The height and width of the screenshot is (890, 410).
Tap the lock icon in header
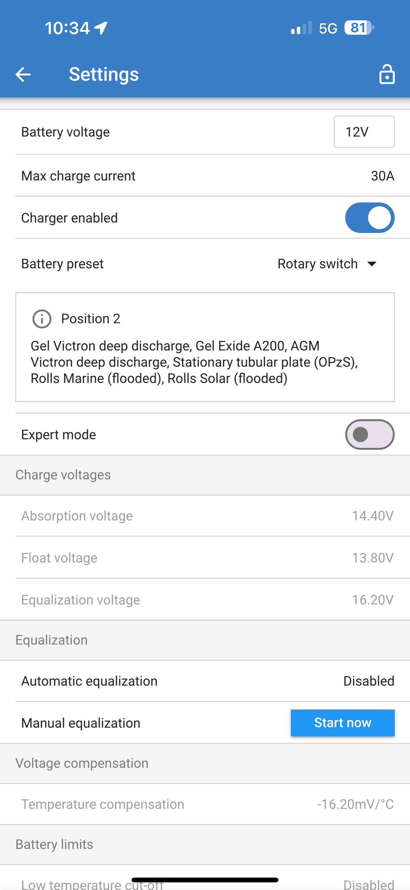coord(386,74)
